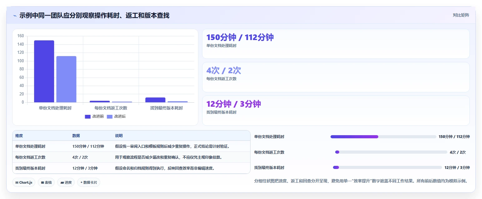Image resolution: width=482 pixels, height=199 pixels.
Task: Click the progress value 4次 / 2次
Action: 458,152
